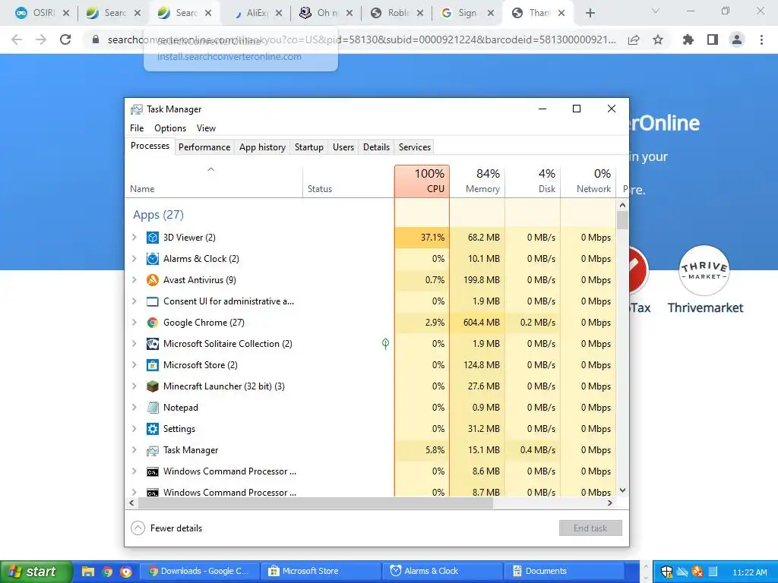Click the Task Manager process row icon
Screen dimensions: 778x583
(152, 450)
